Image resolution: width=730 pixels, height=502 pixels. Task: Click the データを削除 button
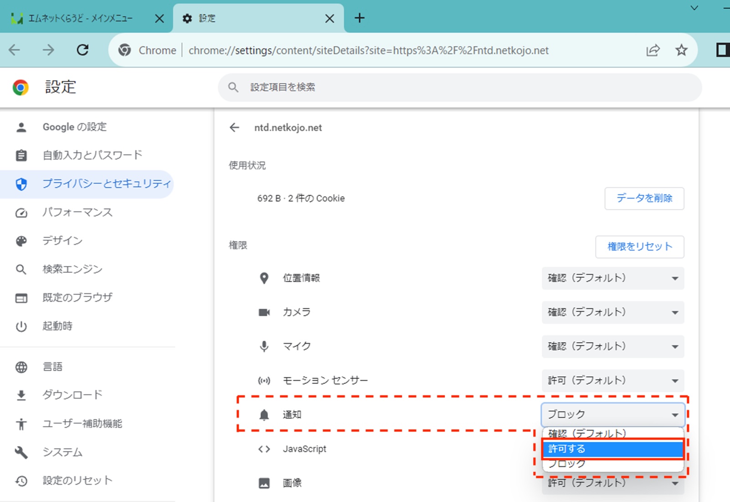(x=644, y=198)
